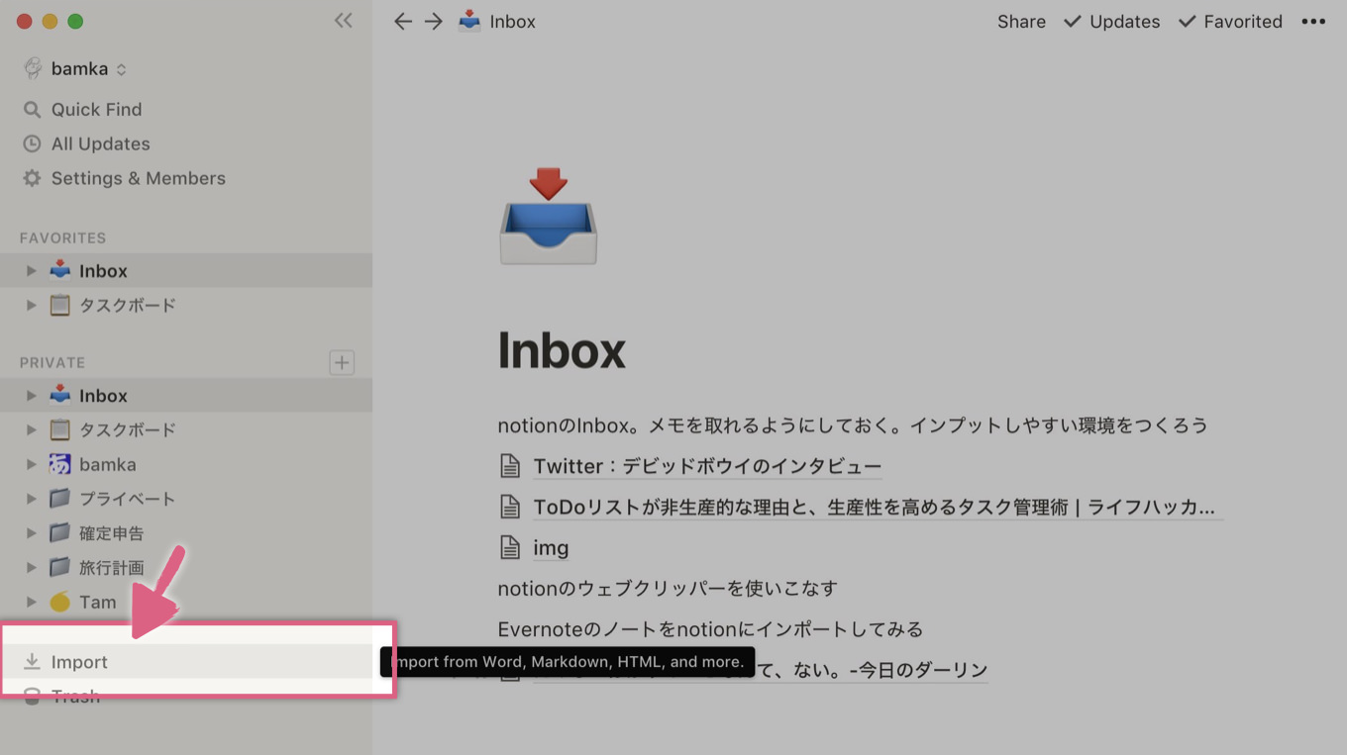Expand Inbox under Private

coord(32,396)
